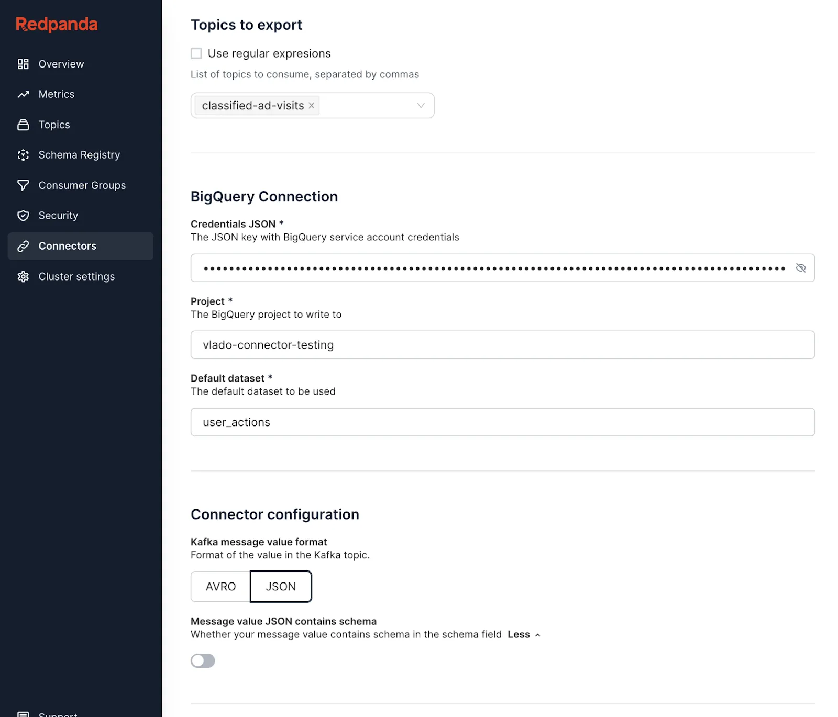This screenshot has width=838, height=717.
Task: Click the Redpanda logo
Action: [56, 24]
